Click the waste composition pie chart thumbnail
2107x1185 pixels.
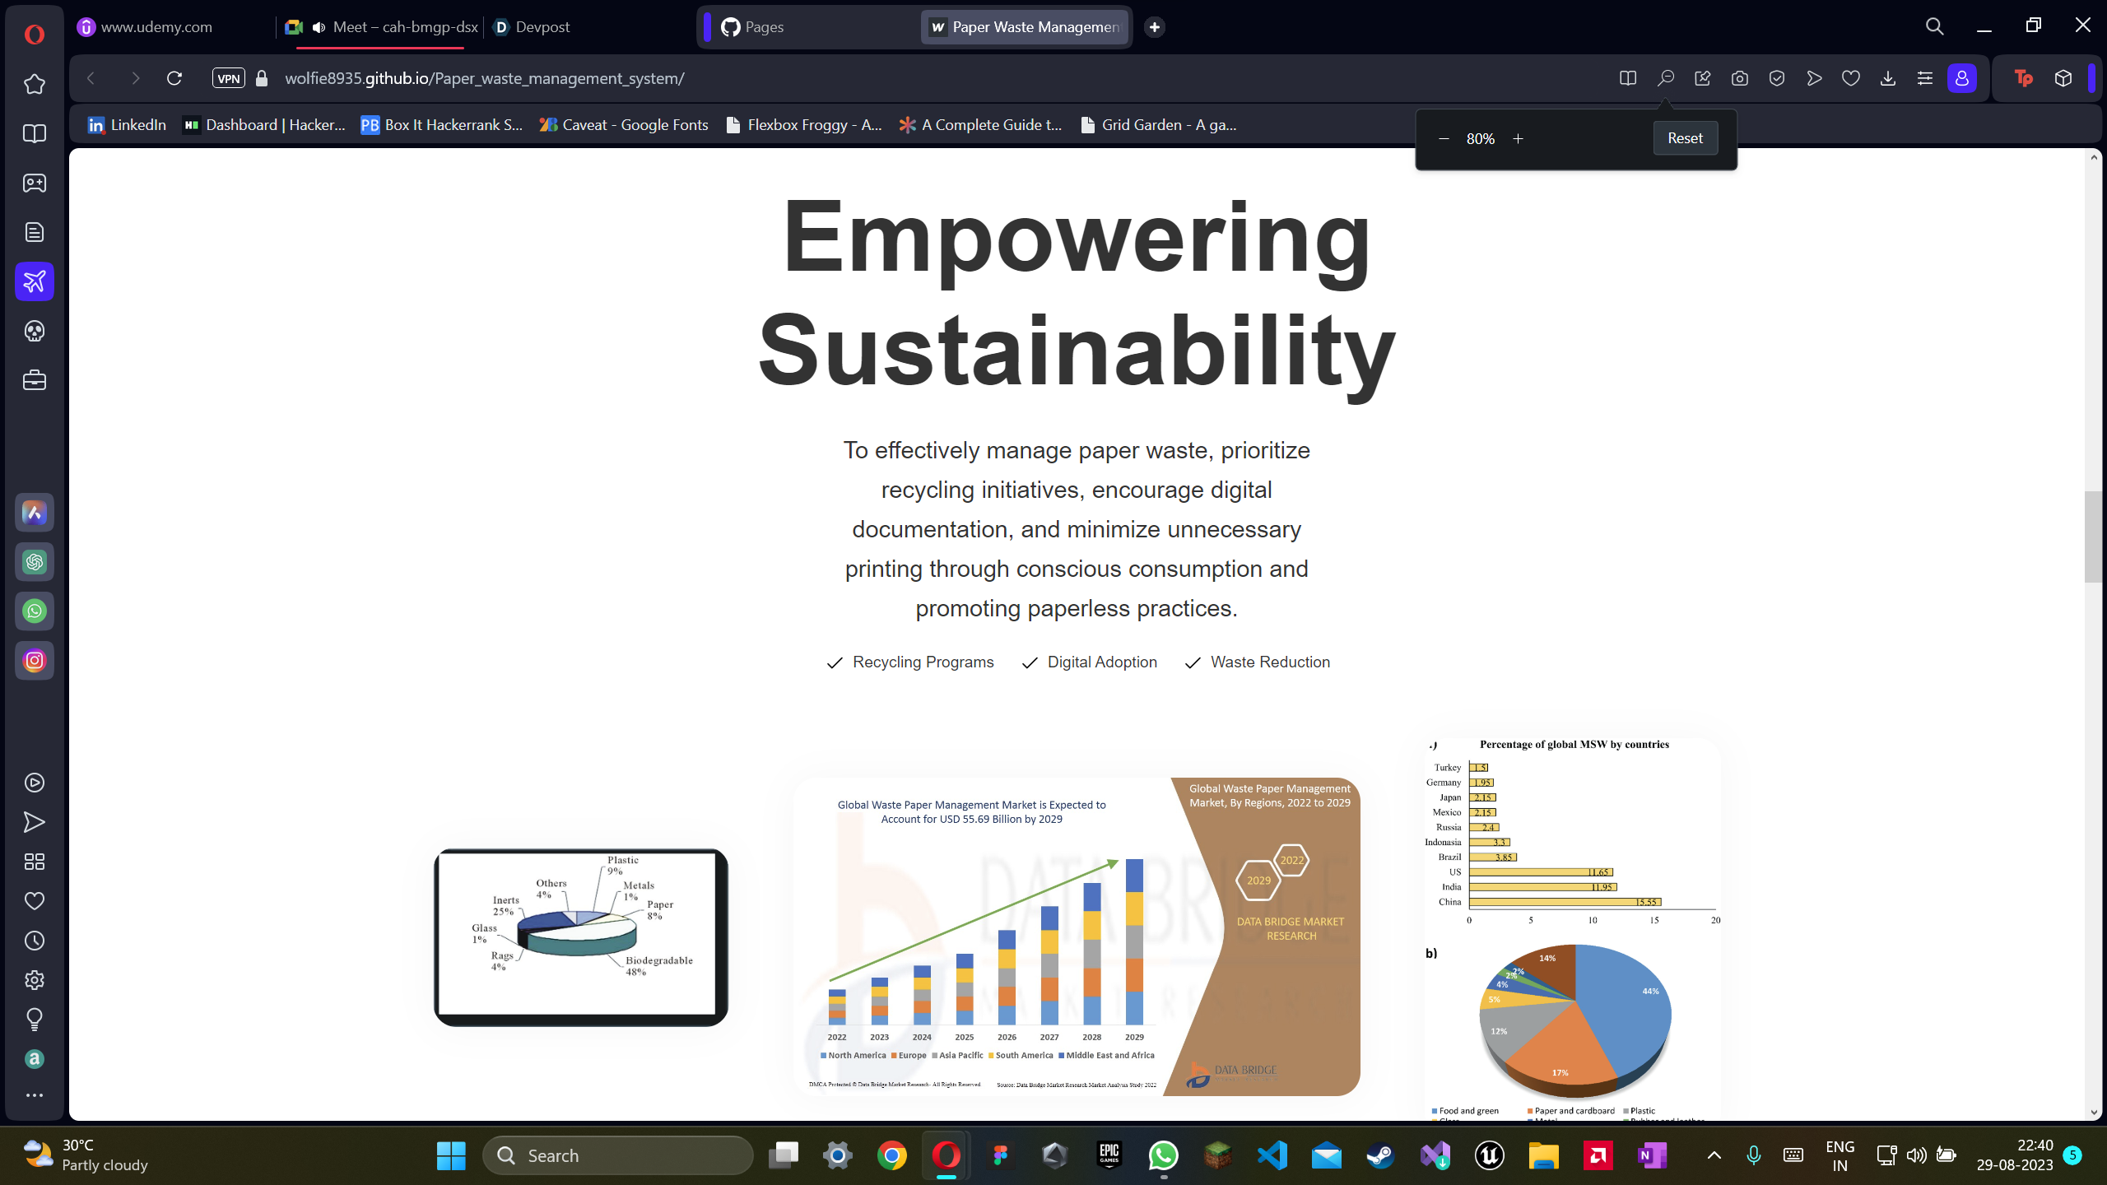pyautogui.click(x=580, y=936)
